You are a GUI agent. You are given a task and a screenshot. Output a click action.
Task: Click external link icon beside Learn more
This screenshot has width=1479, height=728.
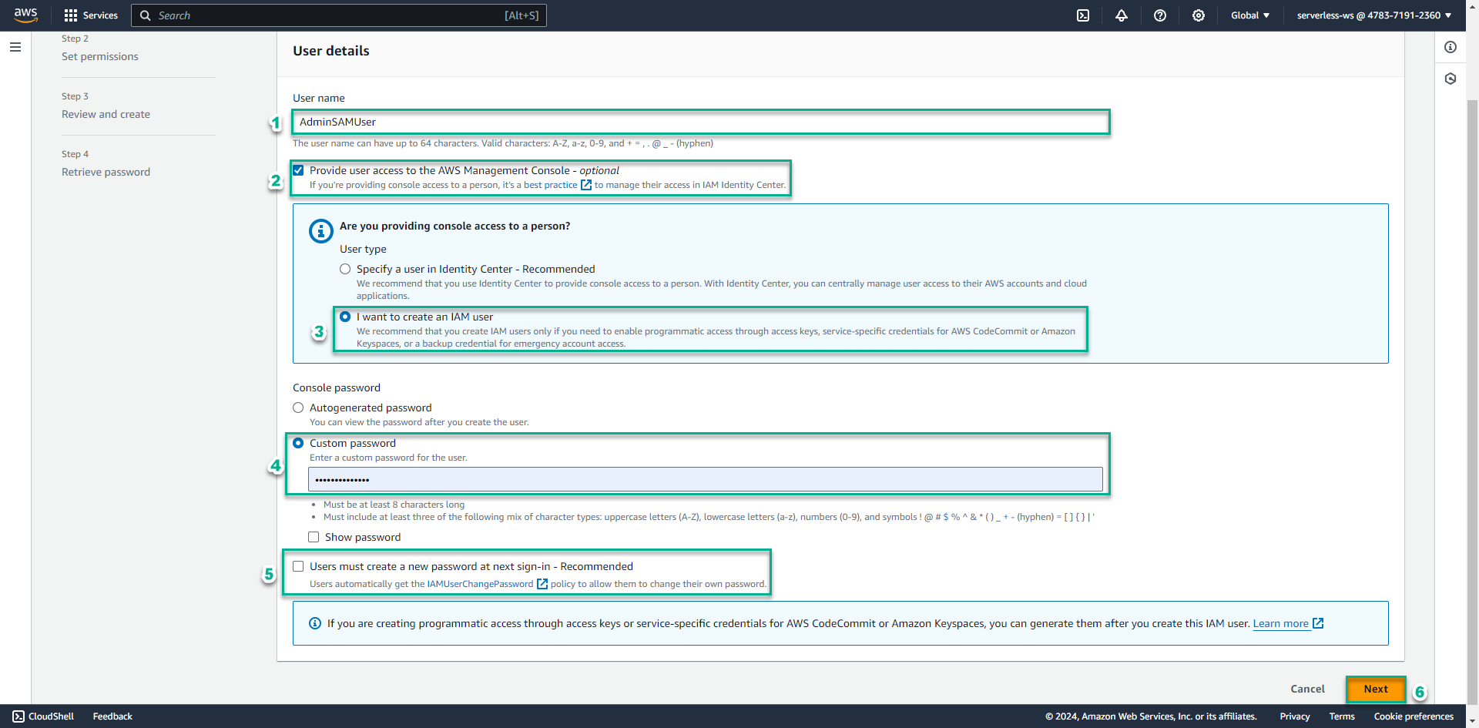click(1318, 623)
